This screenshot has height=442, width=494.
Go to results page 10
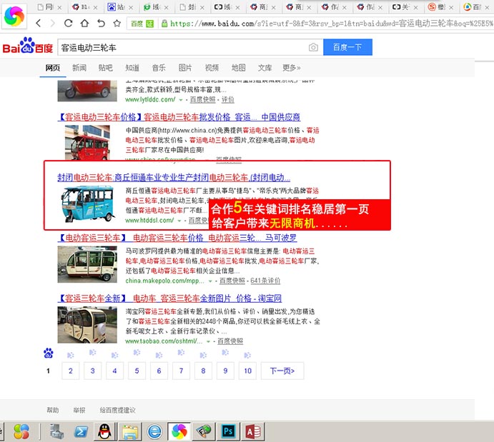tap(247, 371)
